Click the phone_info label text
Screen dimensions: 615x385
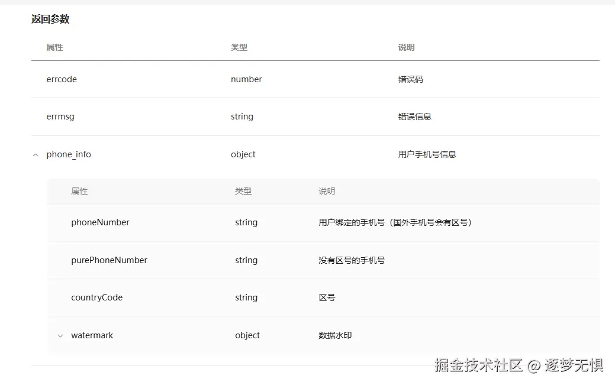(69, 154)
